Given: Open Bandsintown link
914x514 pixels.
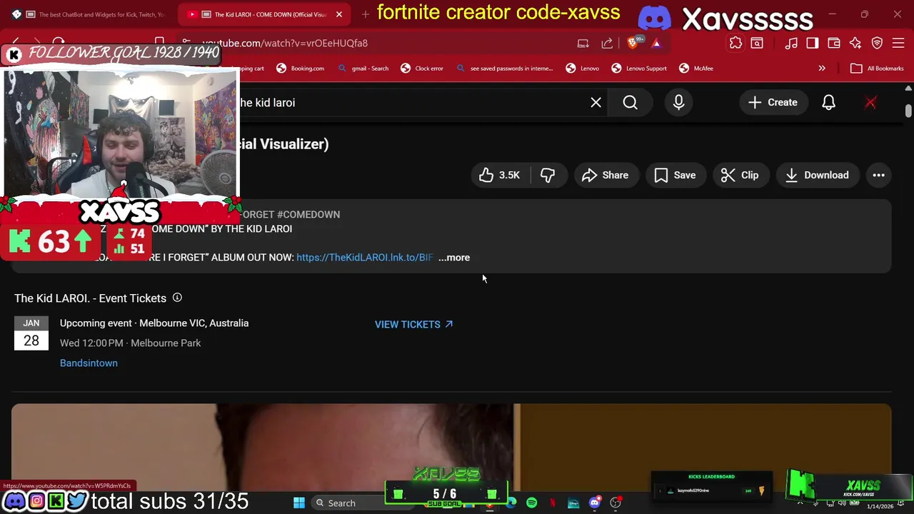Looking at the screenshot, I should [89, 363].
